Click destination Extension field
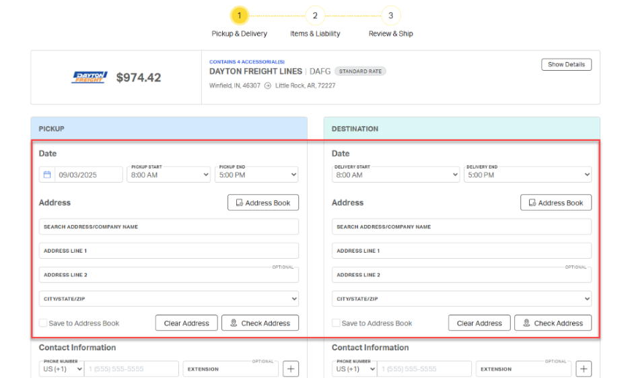630x378 pixels. tap(524, 369)
